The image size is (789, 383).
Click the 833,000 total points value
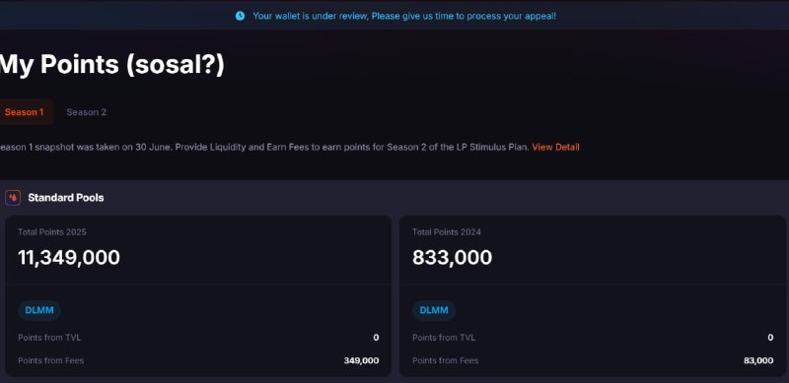(452, 257)
